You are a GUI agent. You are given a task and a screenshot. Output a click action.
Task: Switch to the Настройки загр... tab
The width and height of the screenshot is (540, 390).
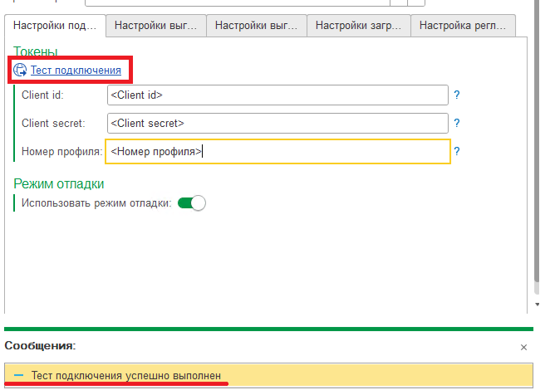coord(358,26)
